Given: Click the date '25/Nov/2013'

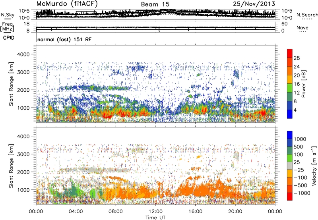Looking at the screenshot, I should pyautogui.click(x=254, y=4).
